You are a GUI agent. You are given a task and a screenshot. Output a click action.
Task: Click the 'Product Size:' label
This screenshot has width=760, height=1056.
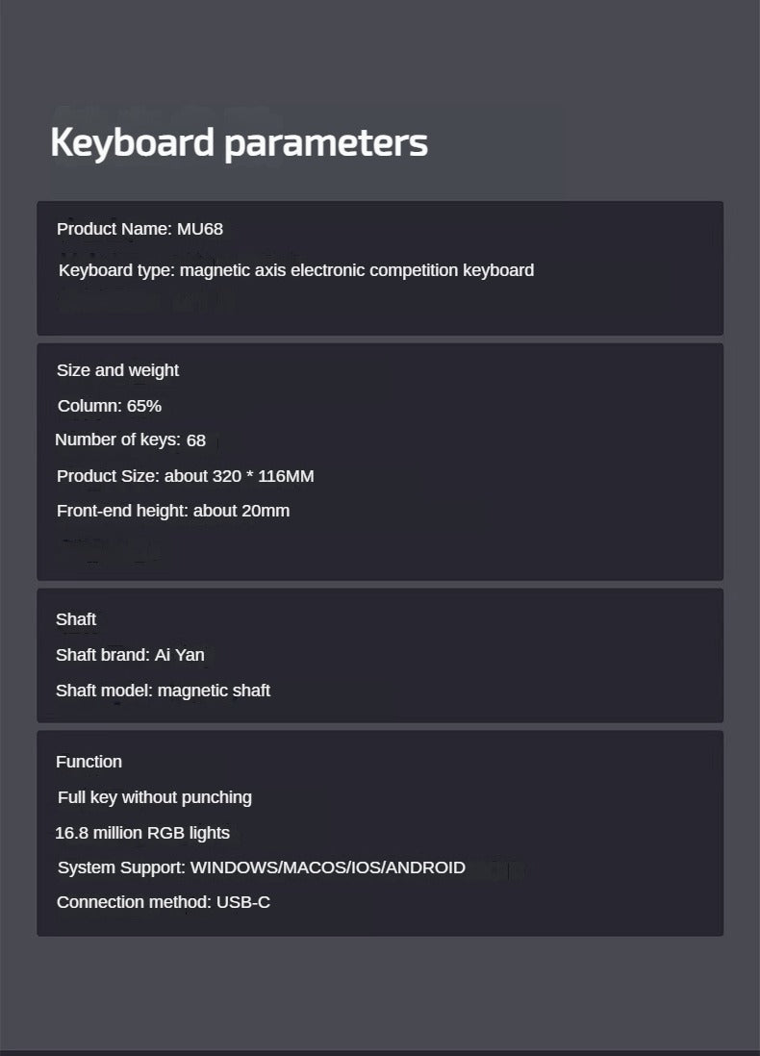pyautogui.click(x=108, y=476)
